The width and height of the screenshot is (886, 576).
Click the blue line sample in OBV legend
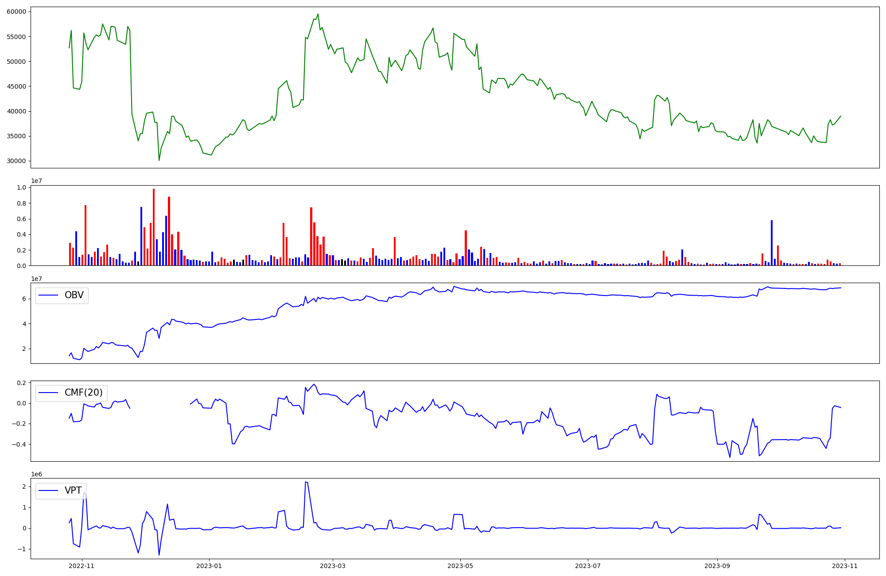click(49, 295)
